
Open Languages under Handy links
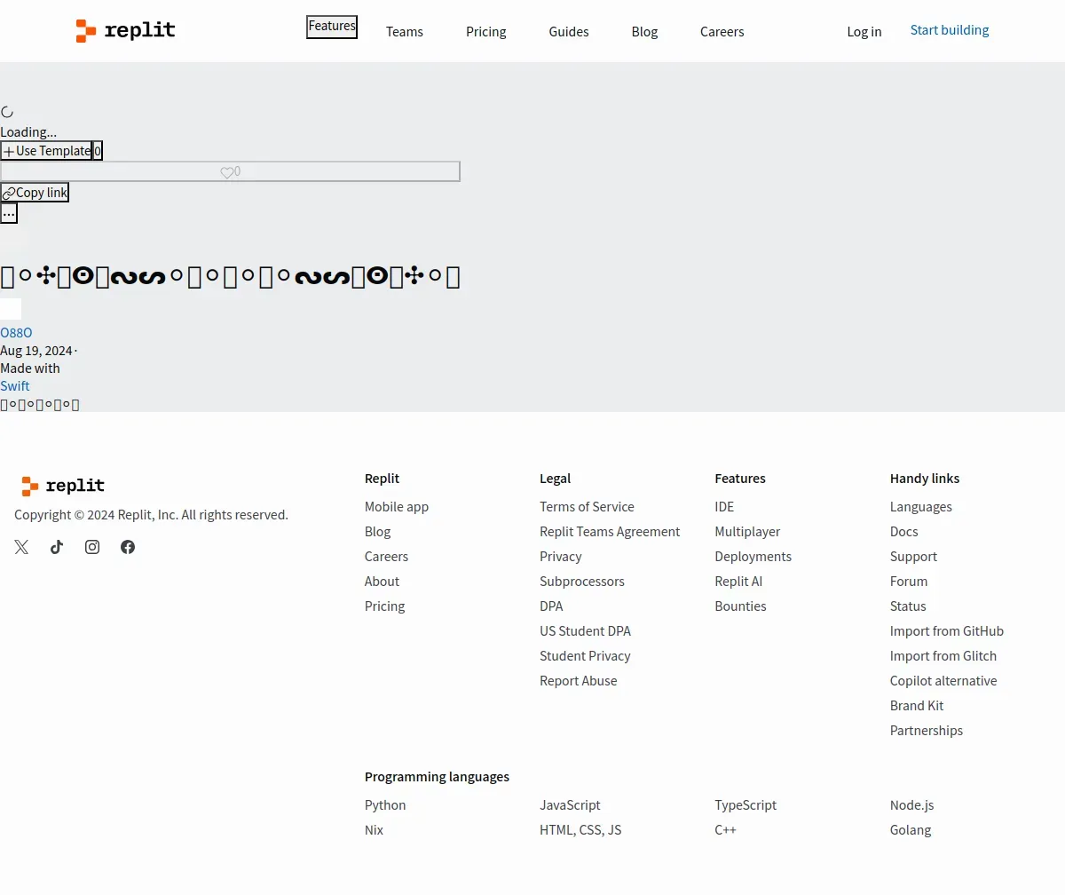coord(921,507)
